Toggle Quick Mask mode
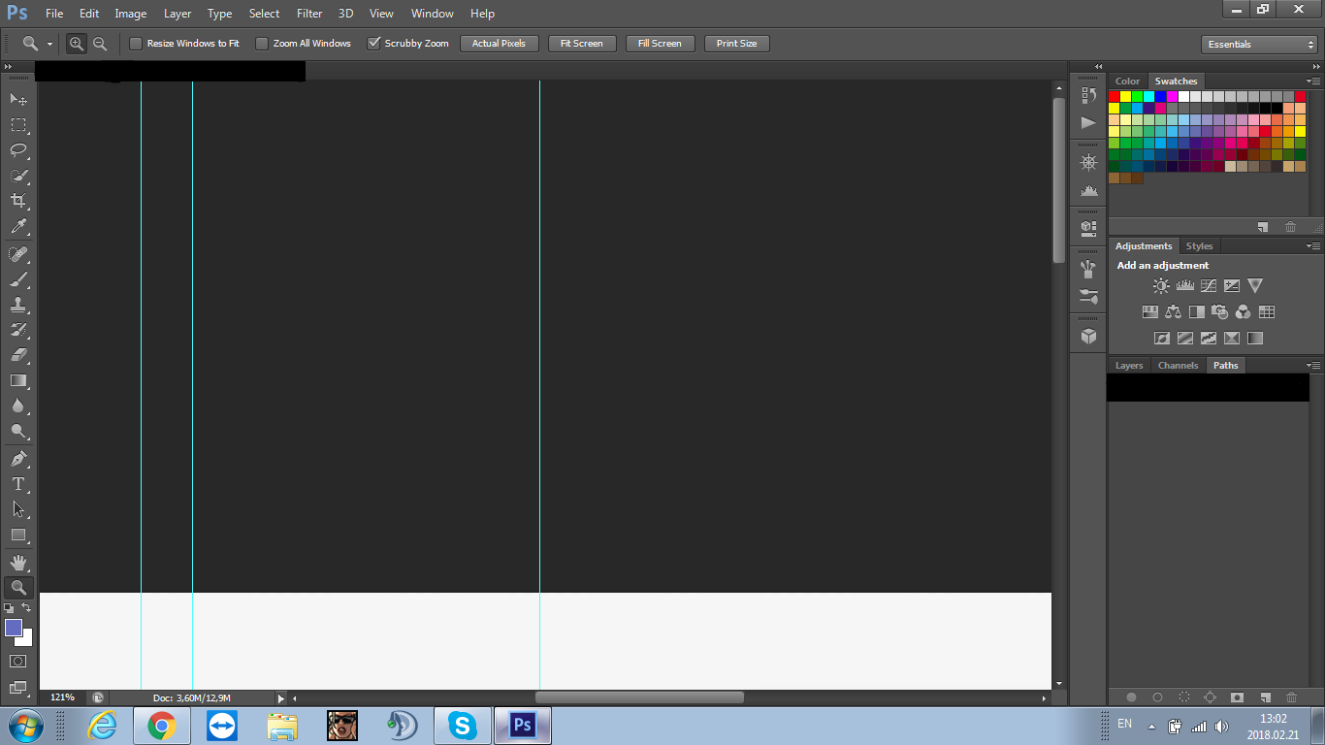This screenshot has height=745, width=1325. pyautogui.click(x=18, y=661)
